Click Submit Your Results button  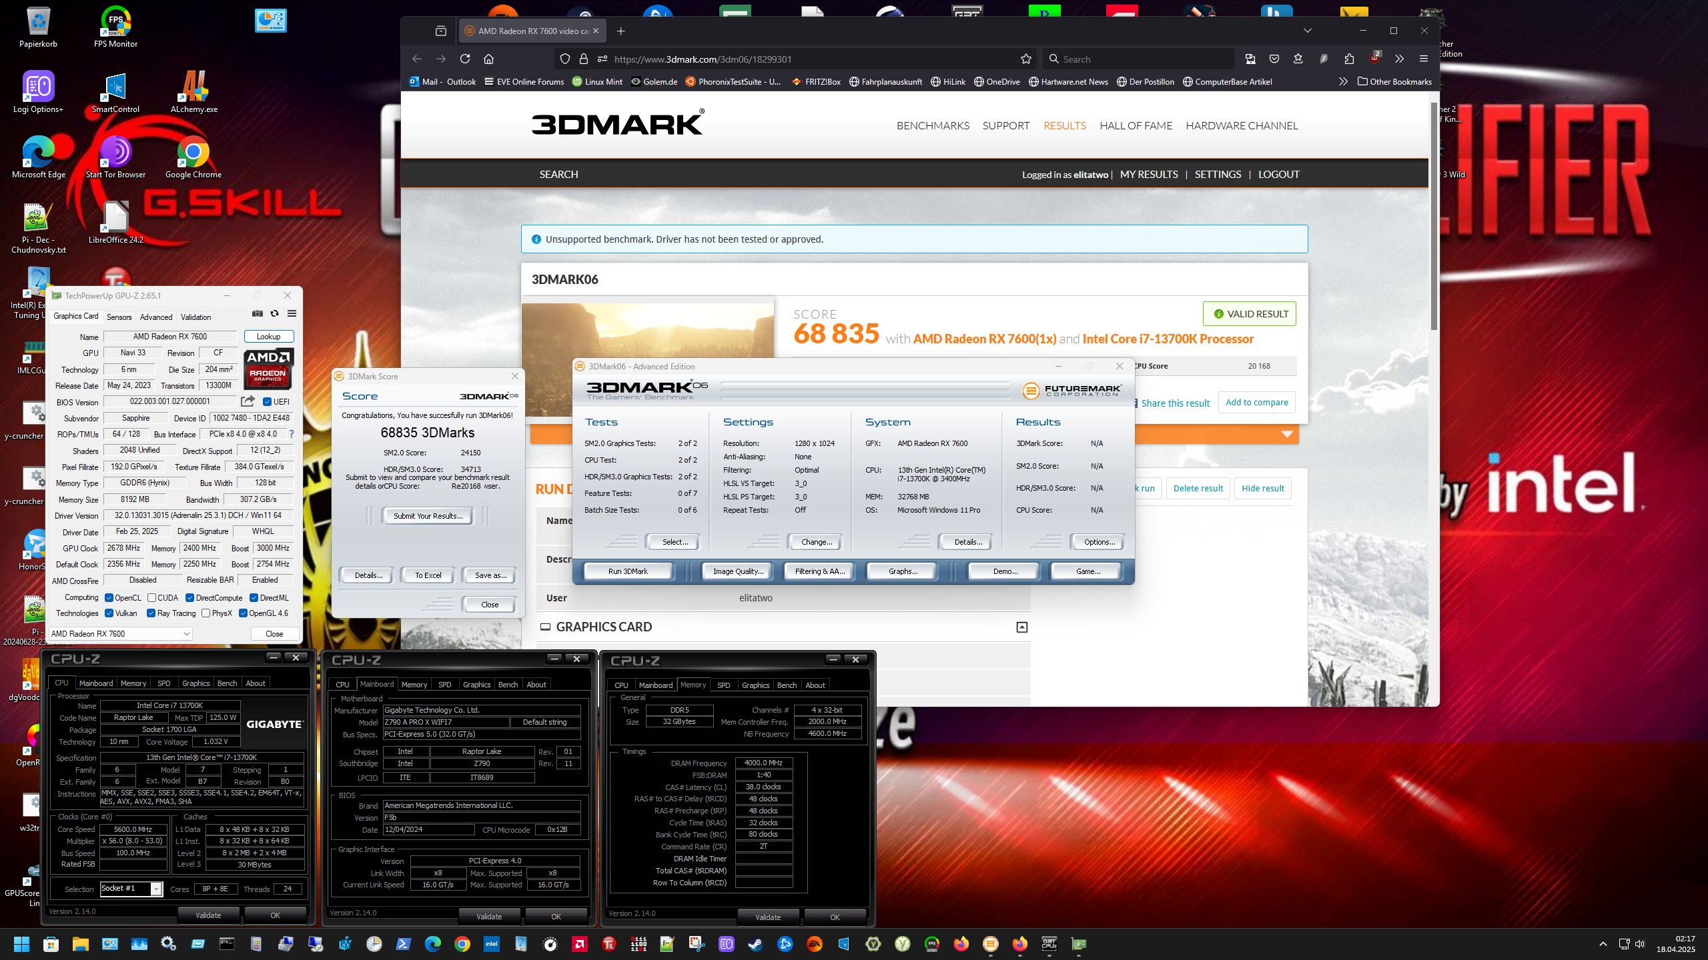coord(428,515)
